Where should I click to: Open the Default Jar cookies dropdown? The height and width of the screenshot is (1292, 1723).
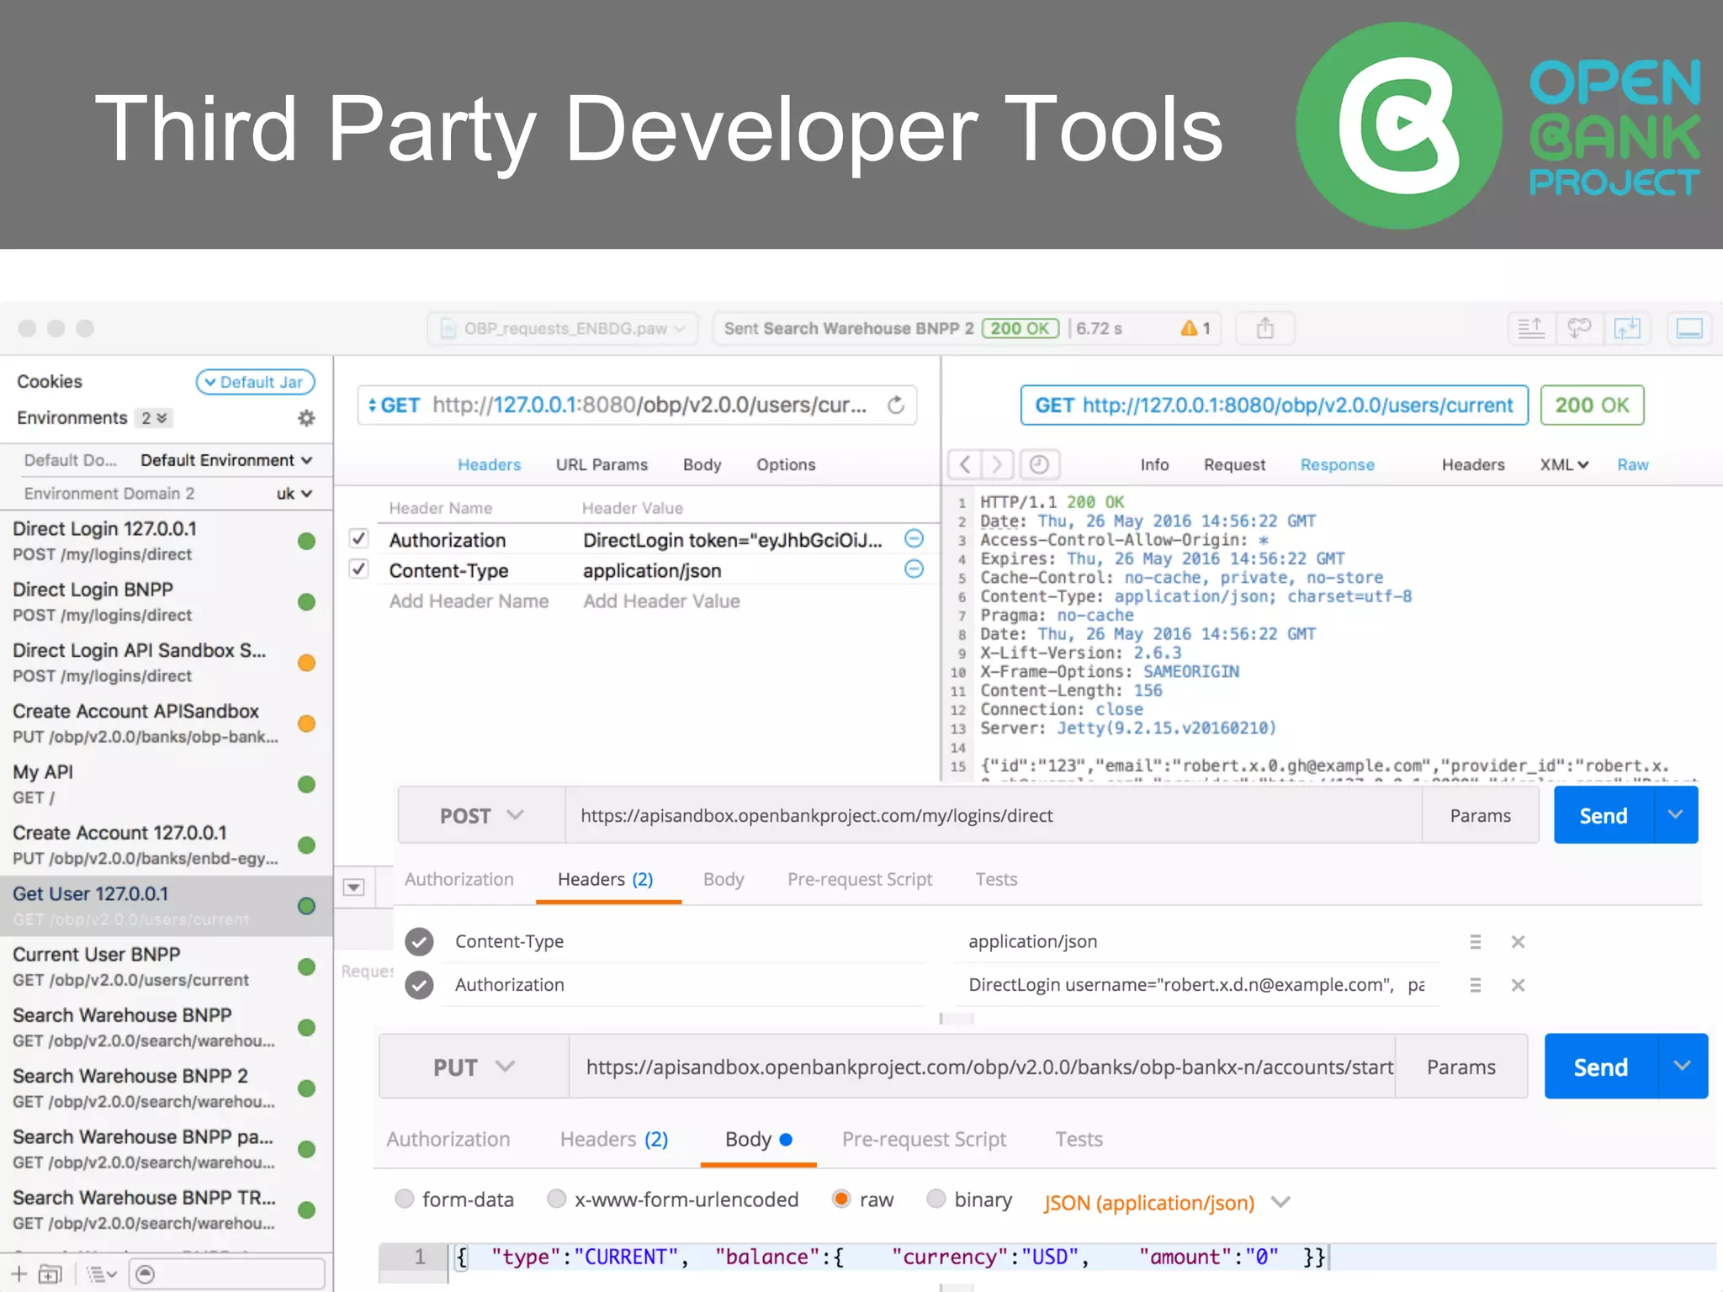pyautogui.click(x=255, y=382)
